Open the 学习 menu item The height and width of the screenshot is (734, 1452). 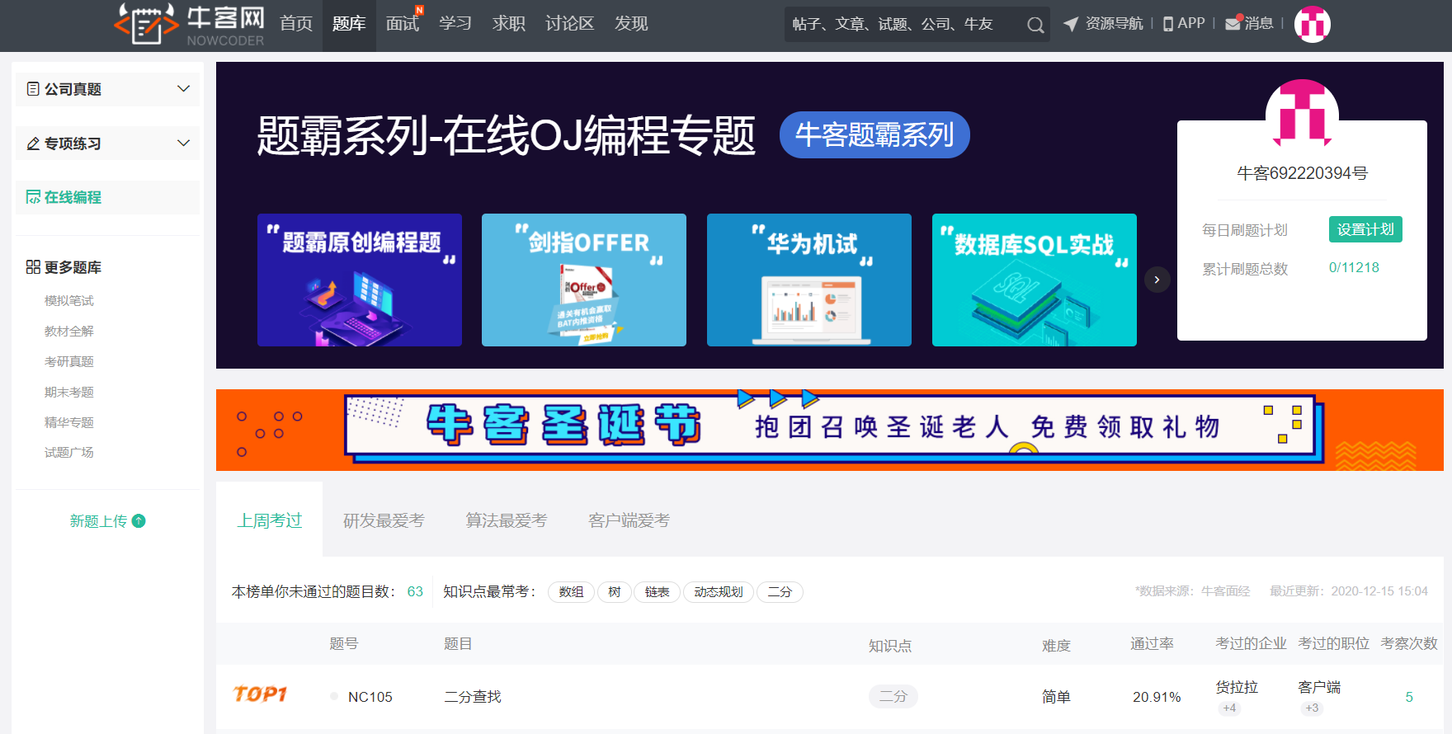pyautogui.click(x=455, y=24)
